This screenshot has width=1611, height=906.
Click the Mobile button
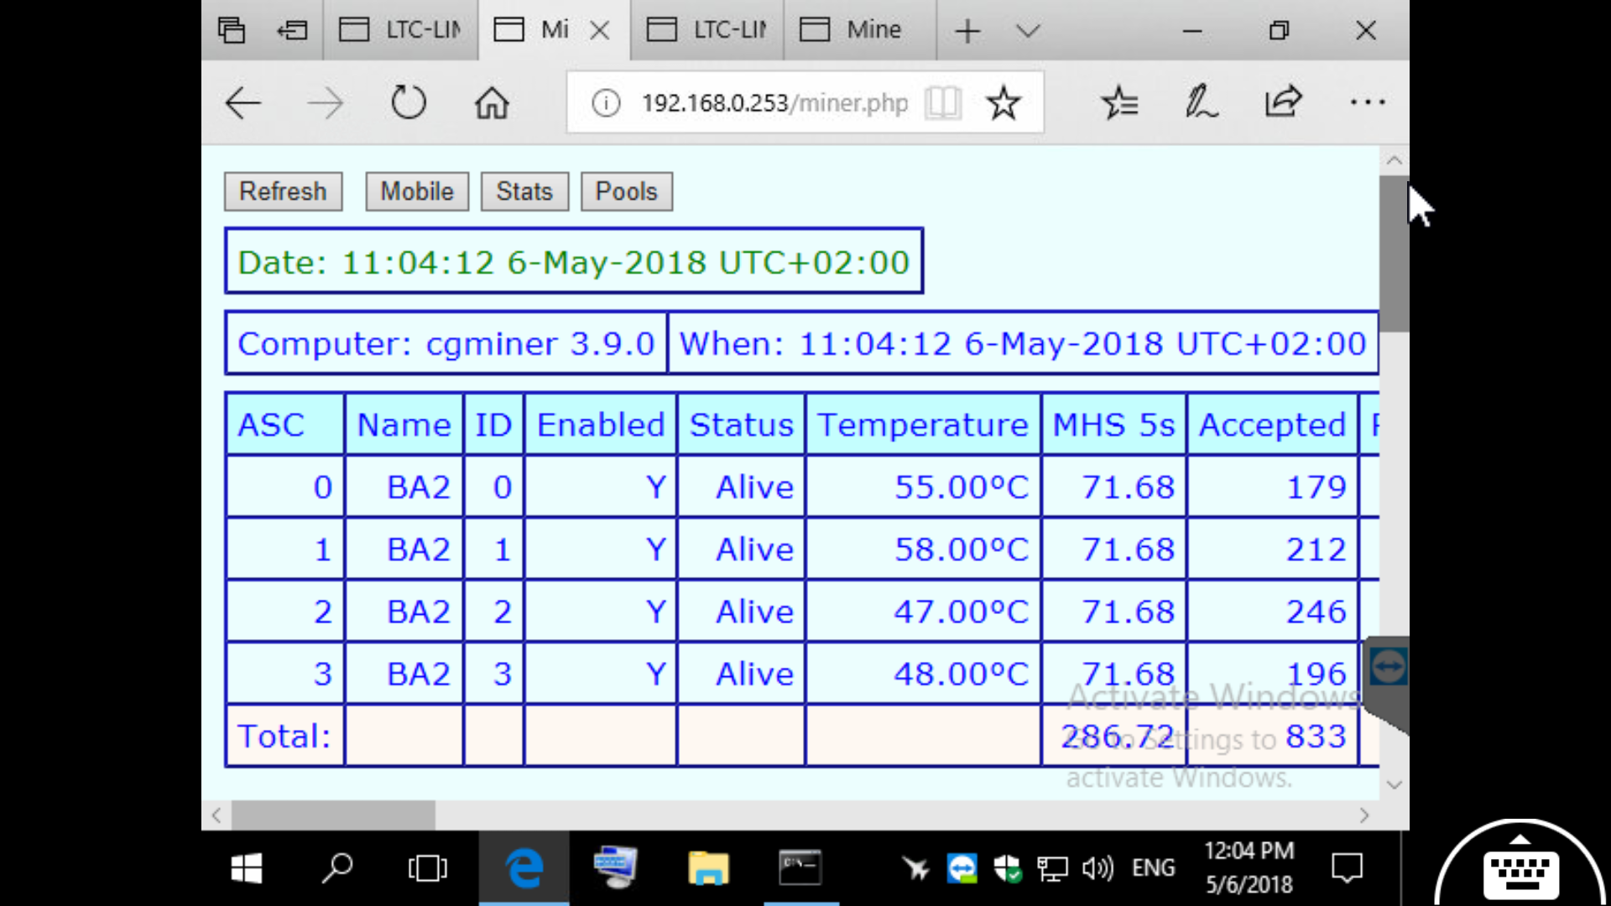pyautogui.click(x=417, y=191)
